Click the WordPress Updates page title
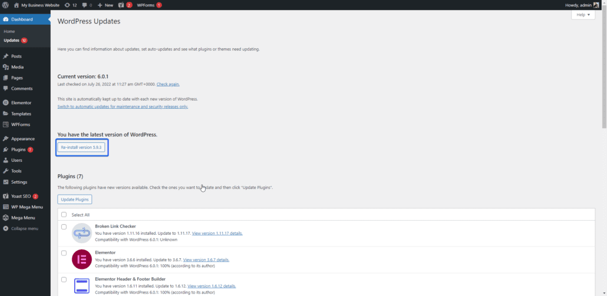The width and height of the screenshot is (607, 296). point(88,21)
